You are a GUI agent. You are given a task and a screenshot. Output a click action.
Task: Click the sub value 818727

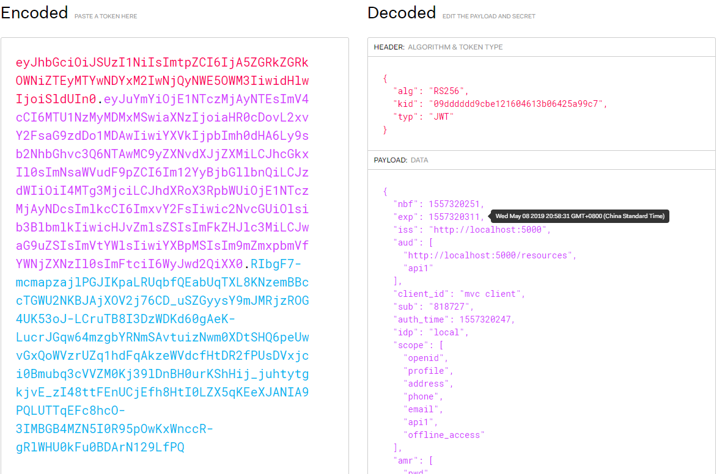coord(439,306)
